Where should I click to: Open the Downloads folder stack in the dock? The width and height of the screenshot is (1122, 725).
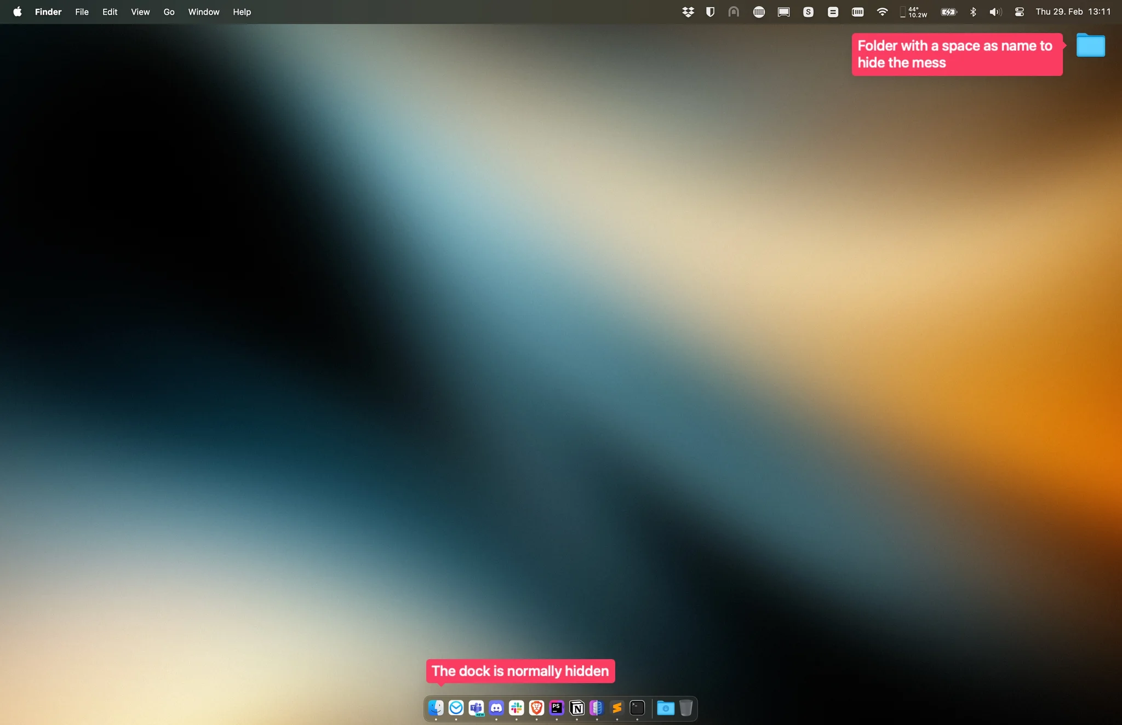click(666, 708)
